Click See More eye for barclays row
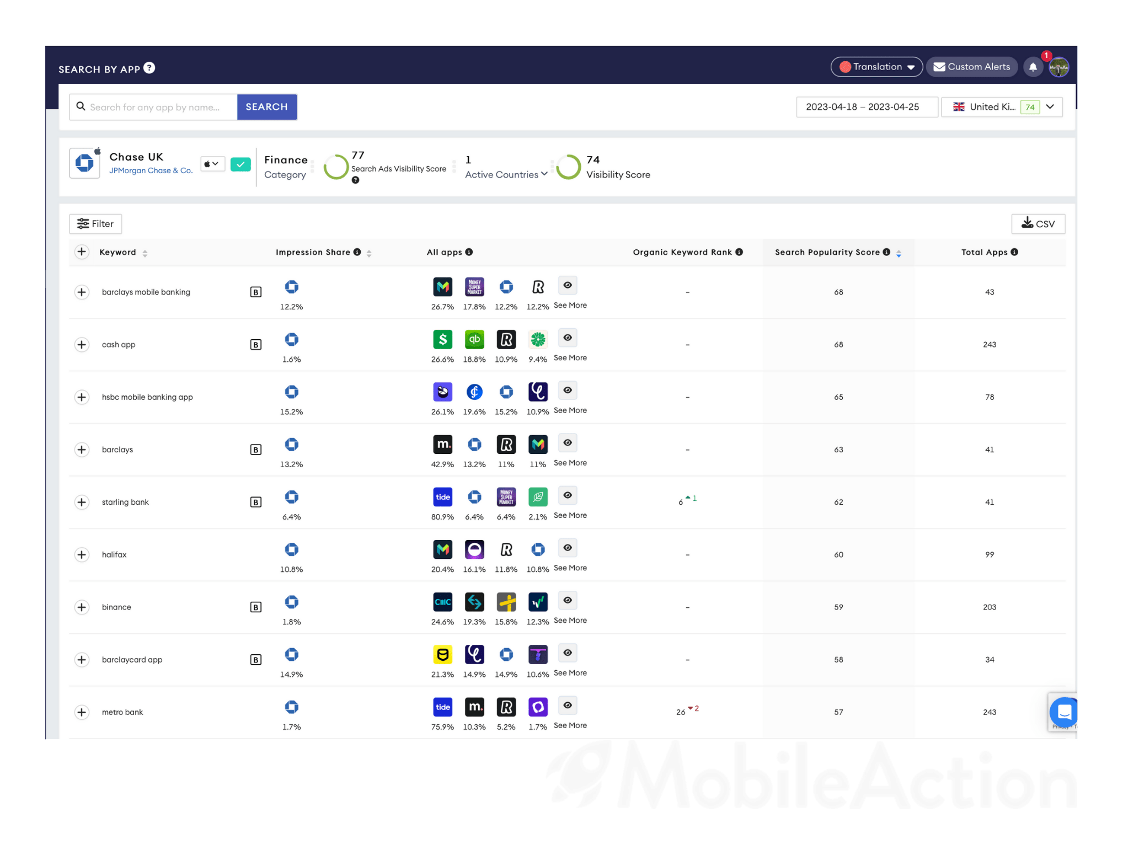Screen dimensions: 1123x855 tap(568, 443)
